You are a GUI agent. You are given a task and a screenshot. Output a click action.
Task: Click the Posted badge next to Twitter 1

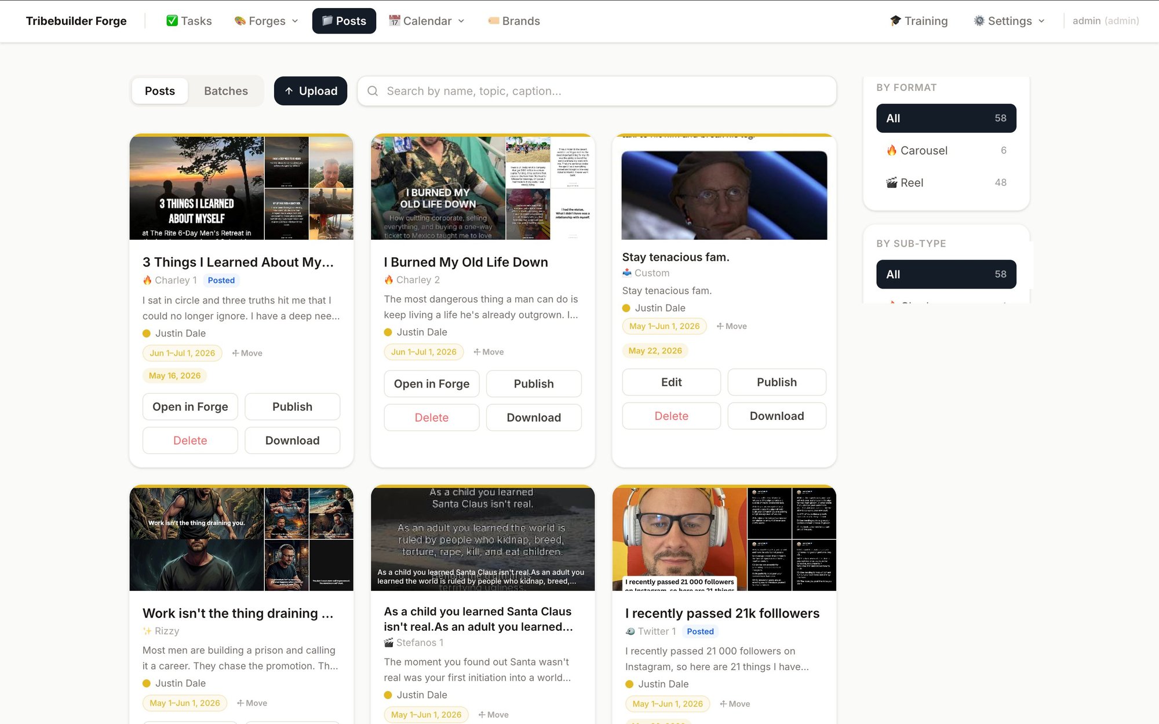coord(700,631)
